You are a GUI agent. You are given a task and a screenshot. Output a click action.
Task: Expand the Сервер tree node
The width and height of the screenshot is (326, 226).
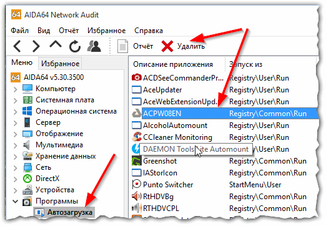pyautogui.click(x=15, y=123)
